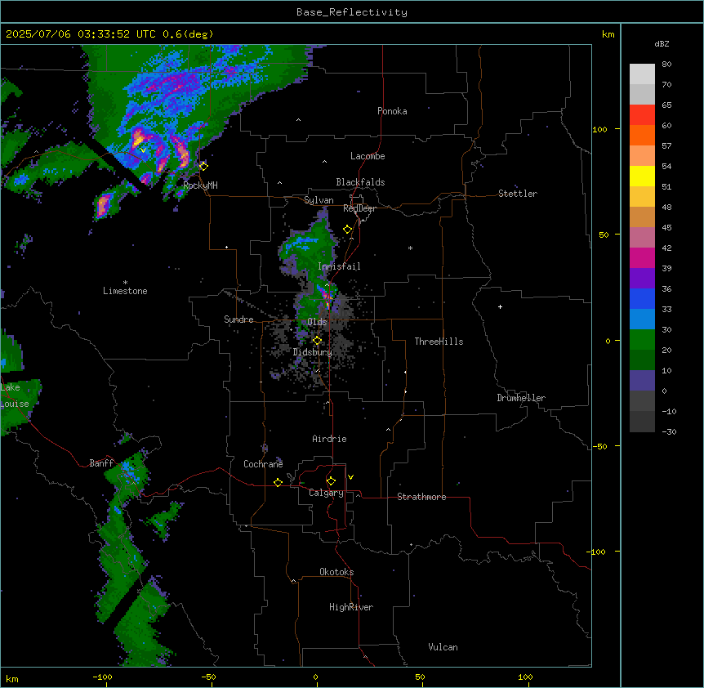The height and width of the screenshot is (688, 704).
Task: Click the Okotoks label
Action: 336,572
